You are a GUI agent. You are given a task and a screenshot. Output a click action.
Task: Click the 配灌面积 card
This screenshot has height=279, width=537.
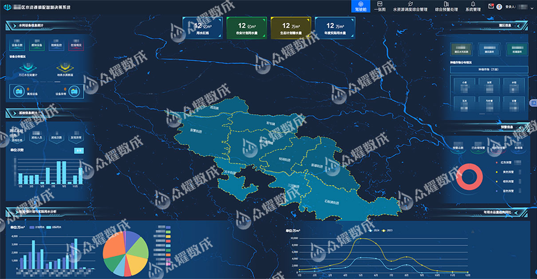(x=517, y=49)
